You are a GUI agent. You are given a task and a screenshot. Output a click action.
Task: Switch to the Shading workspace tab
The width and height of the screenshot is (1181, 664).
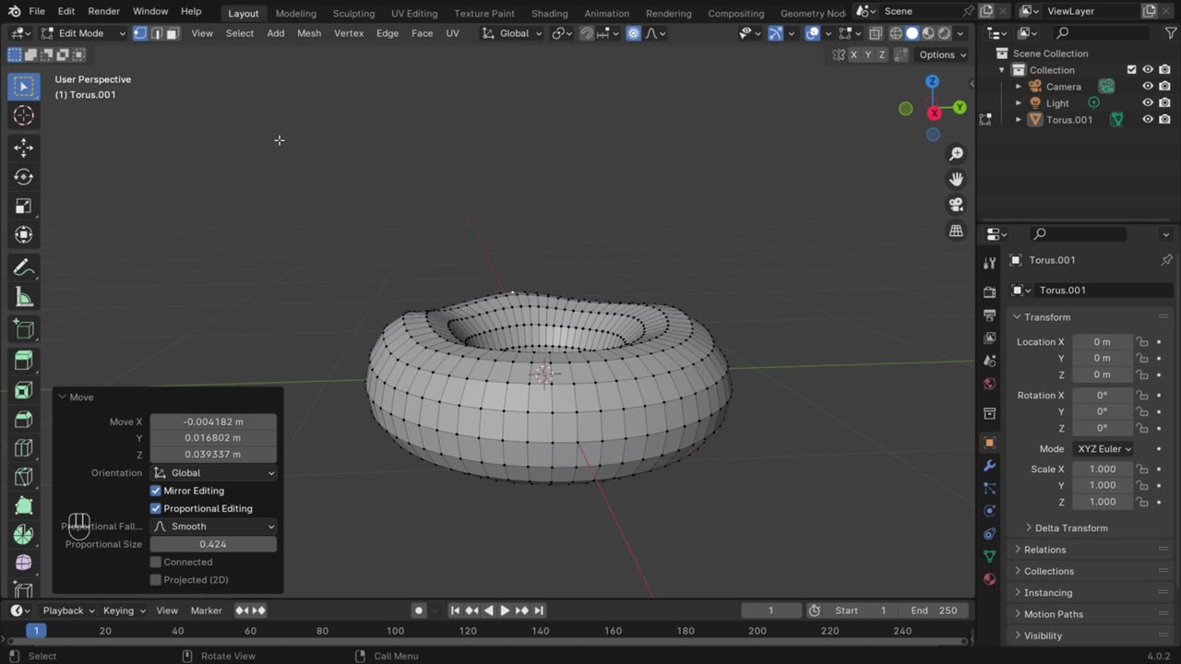549,13
